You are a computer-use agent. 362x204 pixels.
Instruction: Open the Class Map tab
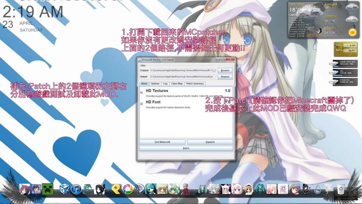[177, 84]
